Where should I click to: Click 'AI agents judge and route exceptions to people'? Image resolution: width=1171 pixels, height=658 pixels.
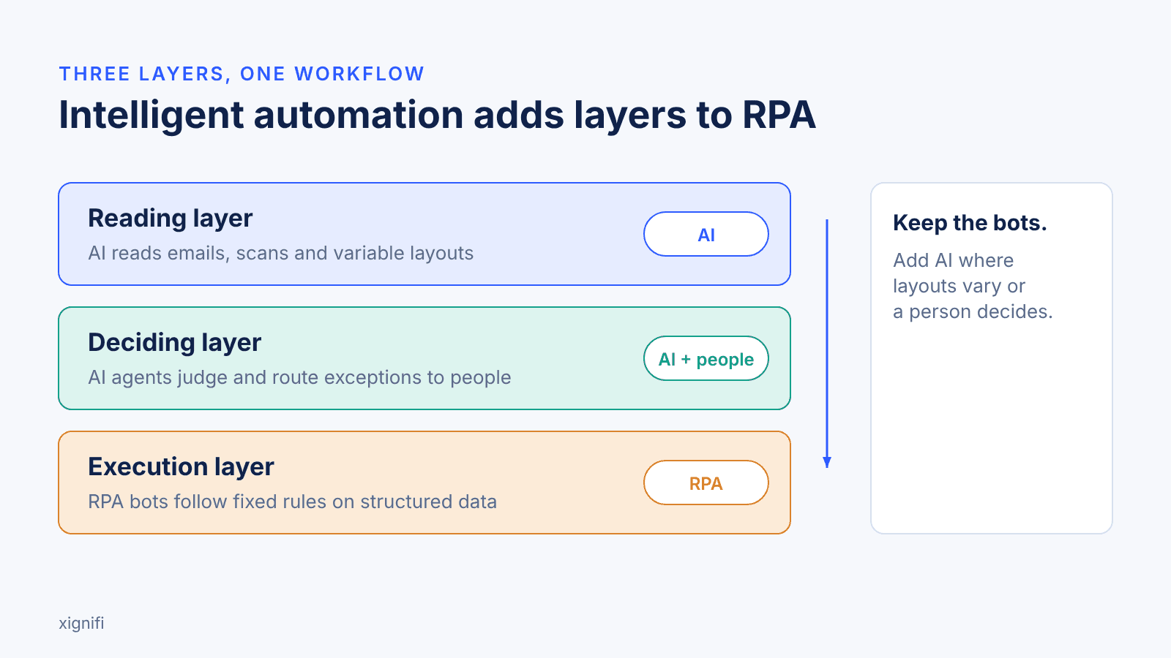(299, 377)
